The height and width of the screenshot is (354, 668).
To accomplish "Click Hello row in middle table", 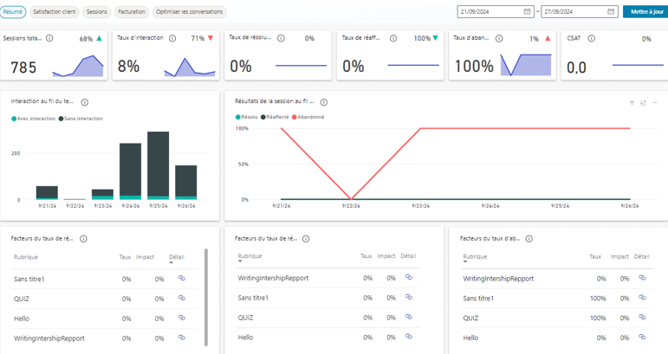I will tap(328, 338).
